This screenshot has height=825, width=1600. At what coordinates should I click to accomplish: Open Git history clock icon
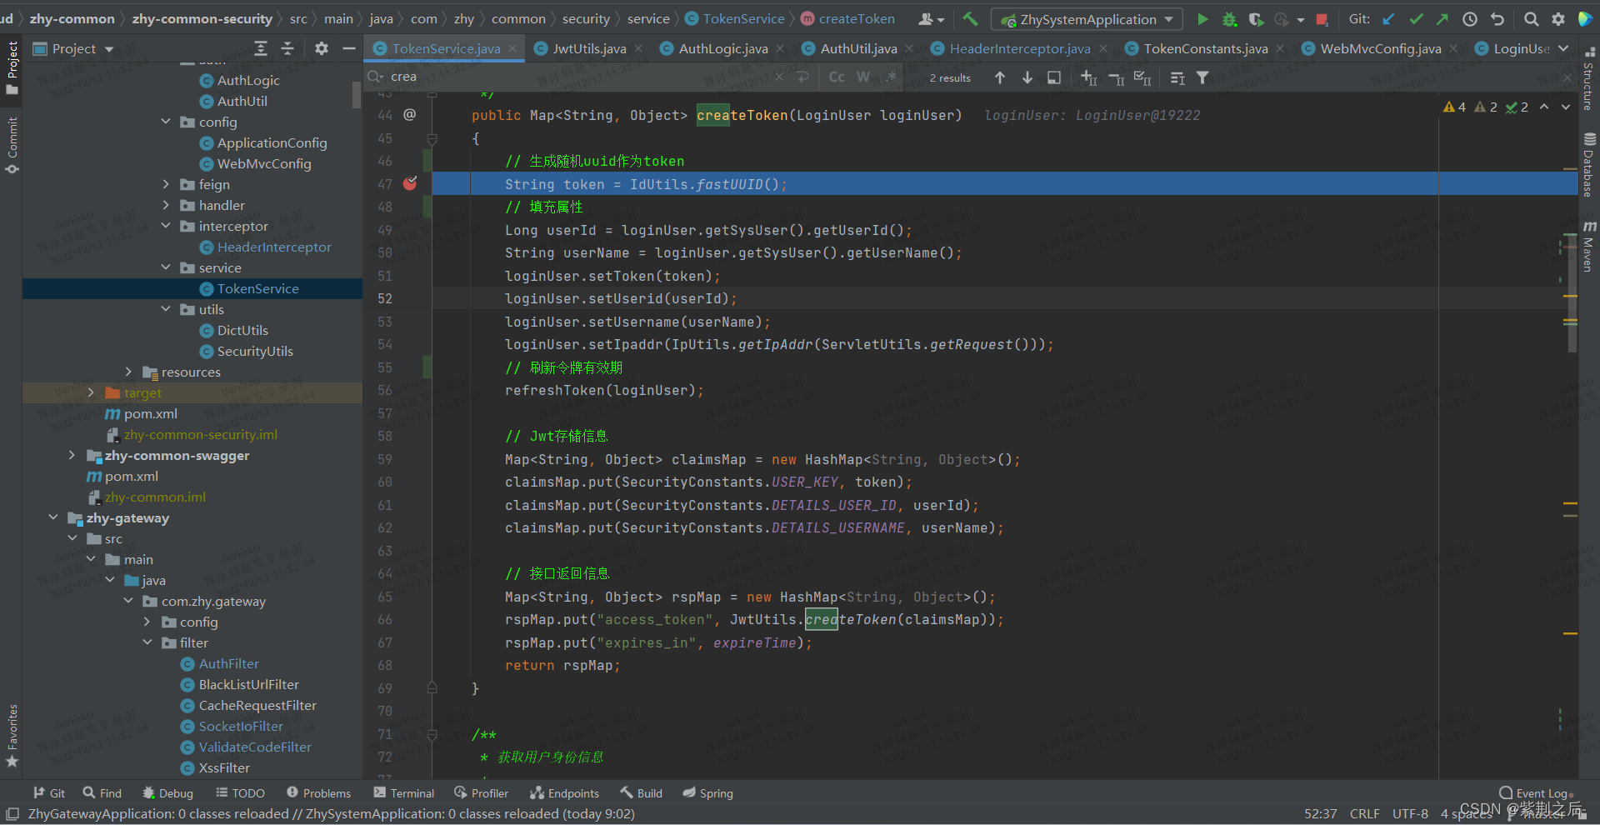(1470, 19)
